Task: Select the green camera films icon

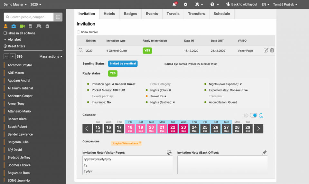Action: (x=22, y=26)
